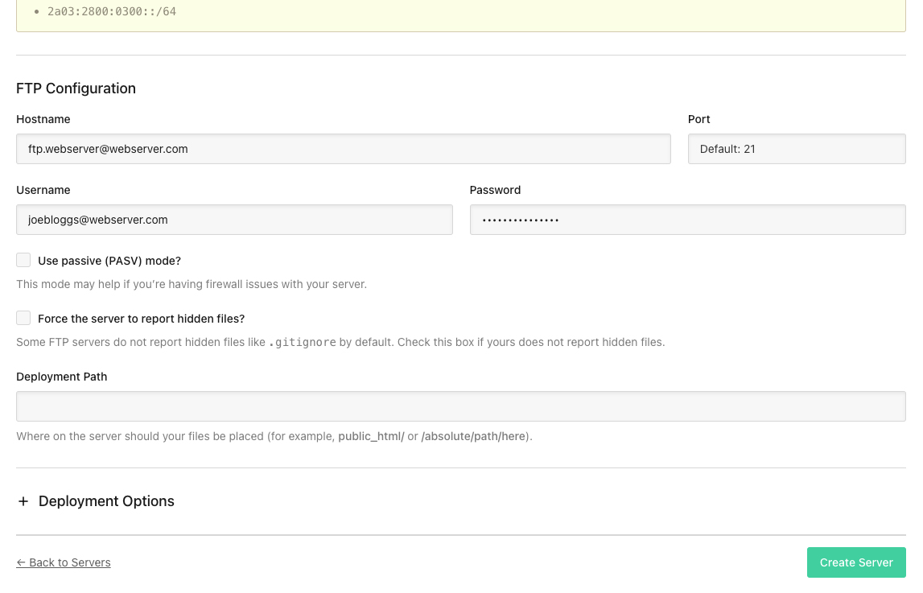Check the force hidden files reporting box
Screen dimensions: 923x593
(23, 318)
